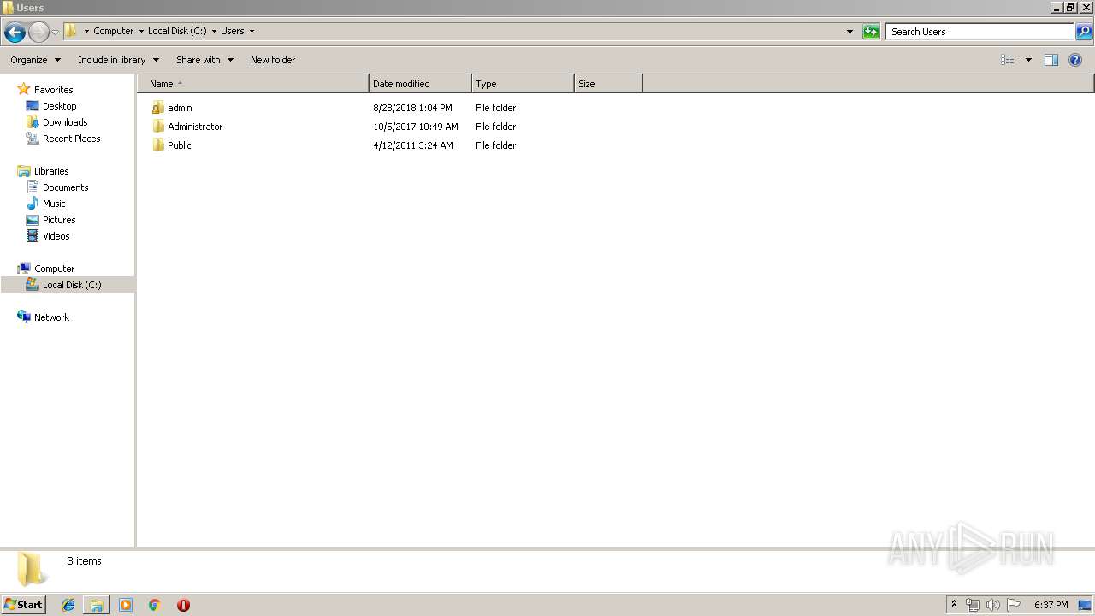Select the admin folder icon

(157, 108)
